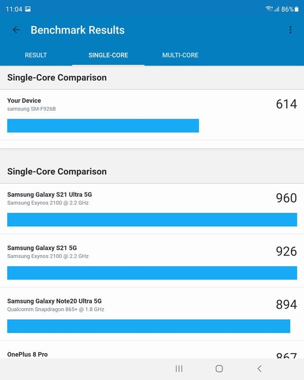Viewport: 304px width, 380px height.
Task: Tap the OnePlus 8 Pro entry
Action: (28, 354)
